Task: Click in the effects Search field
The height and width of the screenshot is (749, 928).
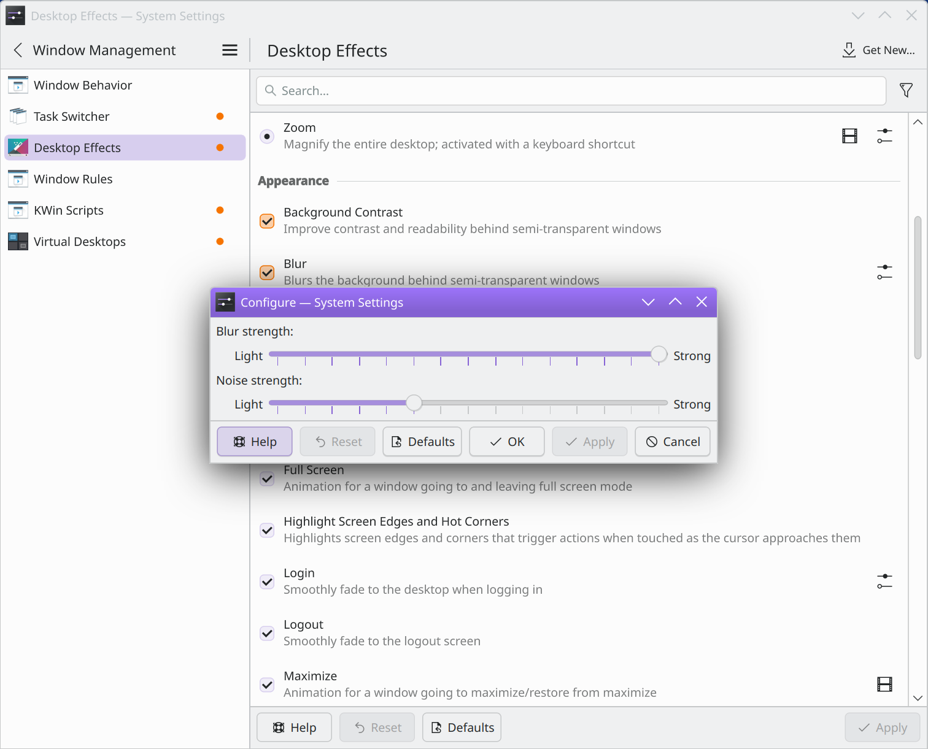Action: pyautogui.click(x=571, y=91)
